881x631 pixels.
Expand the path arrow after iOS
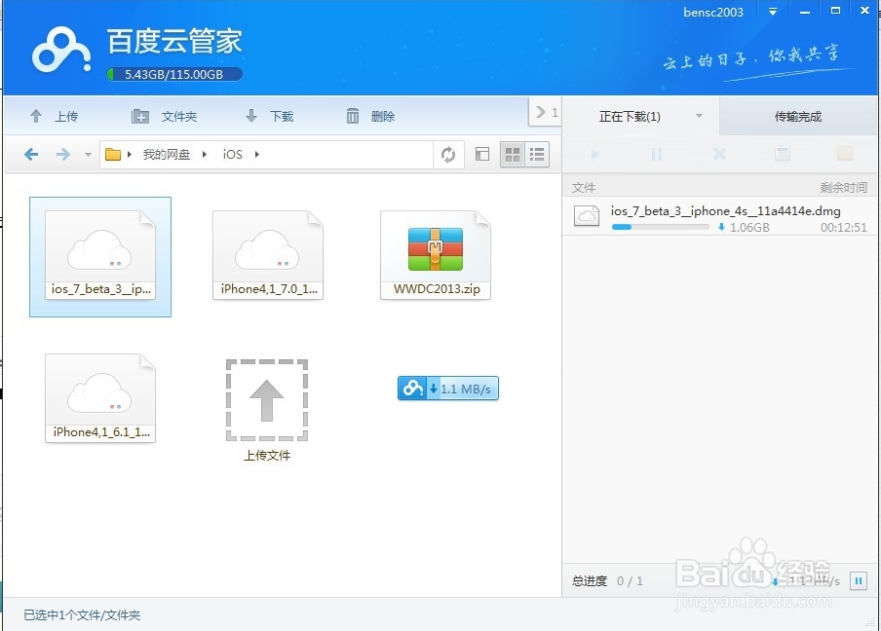(255, 154)
